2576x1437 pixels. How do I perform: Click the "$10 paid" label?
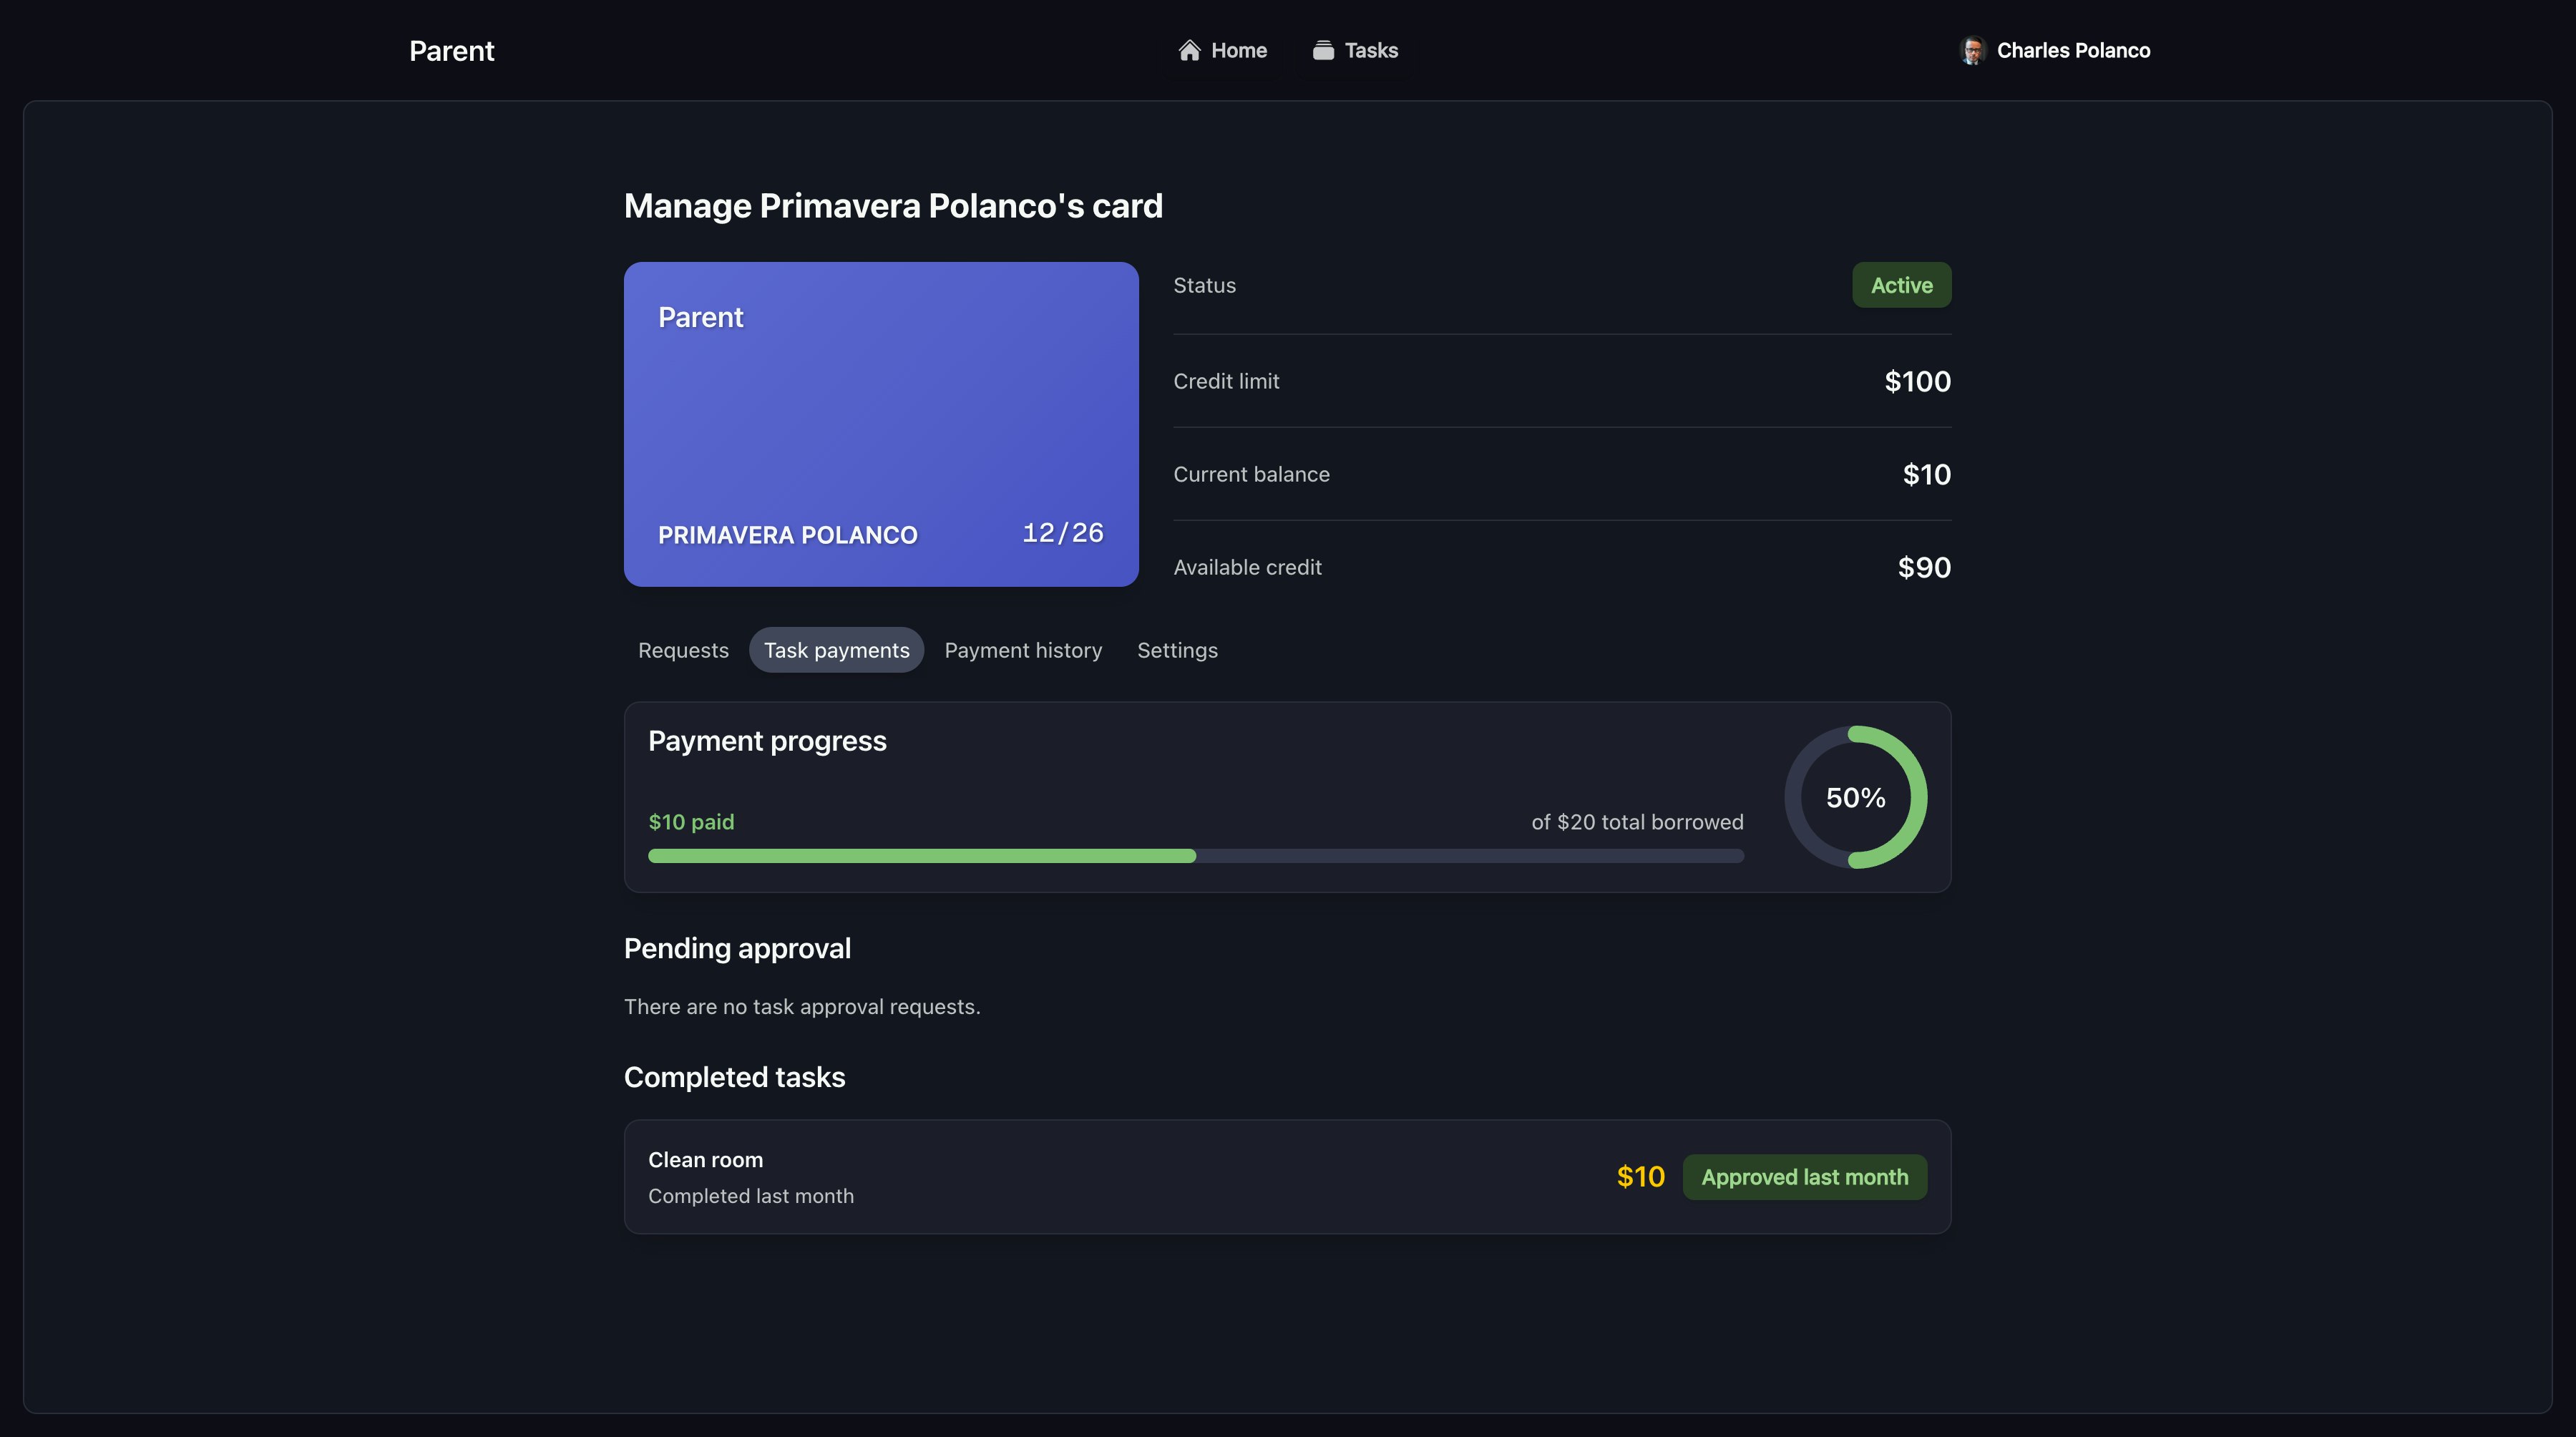click(x=691, y=822)
